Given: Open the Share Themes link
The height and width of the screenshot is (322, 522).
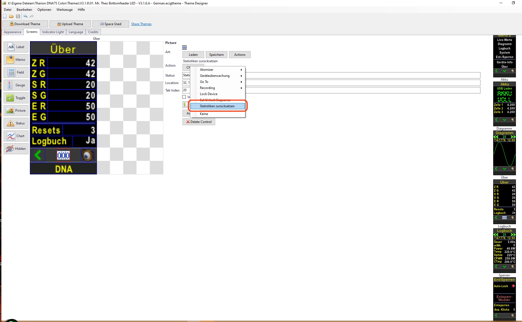Looking at the screenshot, I should (x=141, y=24).
